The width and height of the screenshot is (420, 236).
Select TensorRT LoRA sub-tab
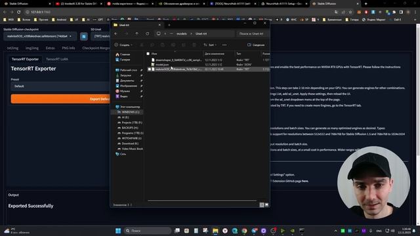57,59
